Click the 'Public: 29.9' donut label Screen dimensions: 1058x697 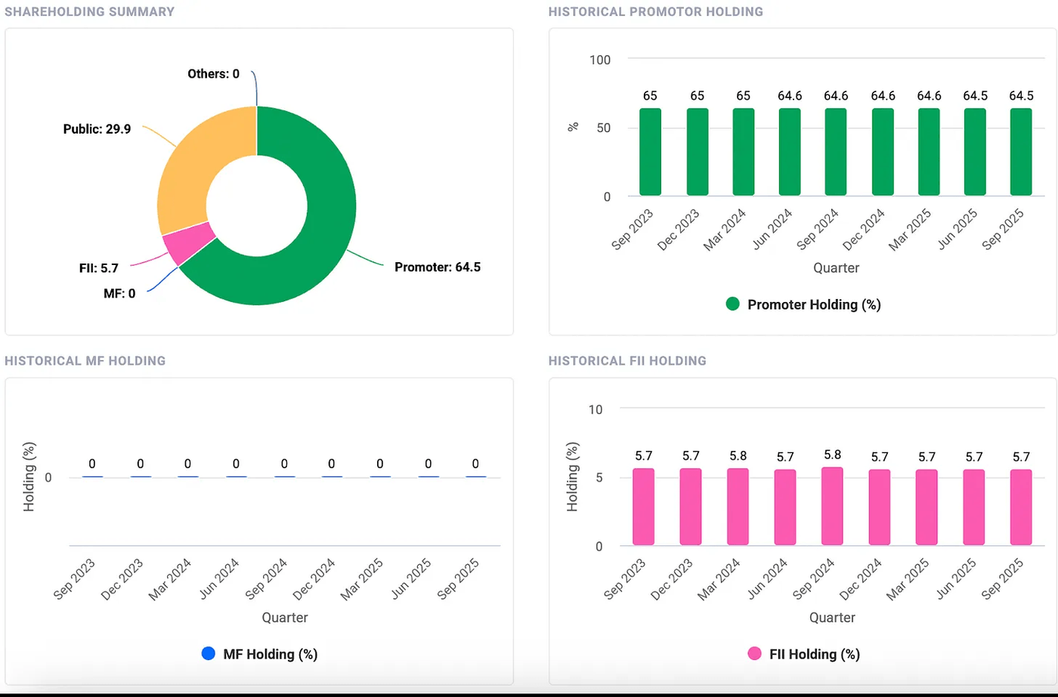pyautogui.click(x=97, y=129)
